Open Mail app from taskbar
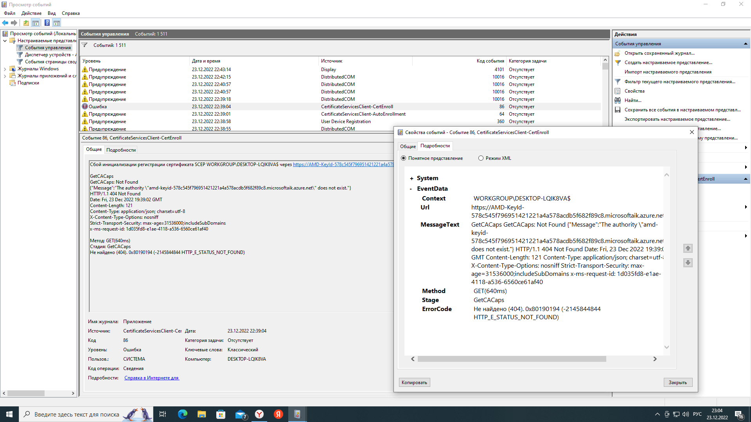The width and height of the screenshot is (751, 422). (x=240, y=414)
